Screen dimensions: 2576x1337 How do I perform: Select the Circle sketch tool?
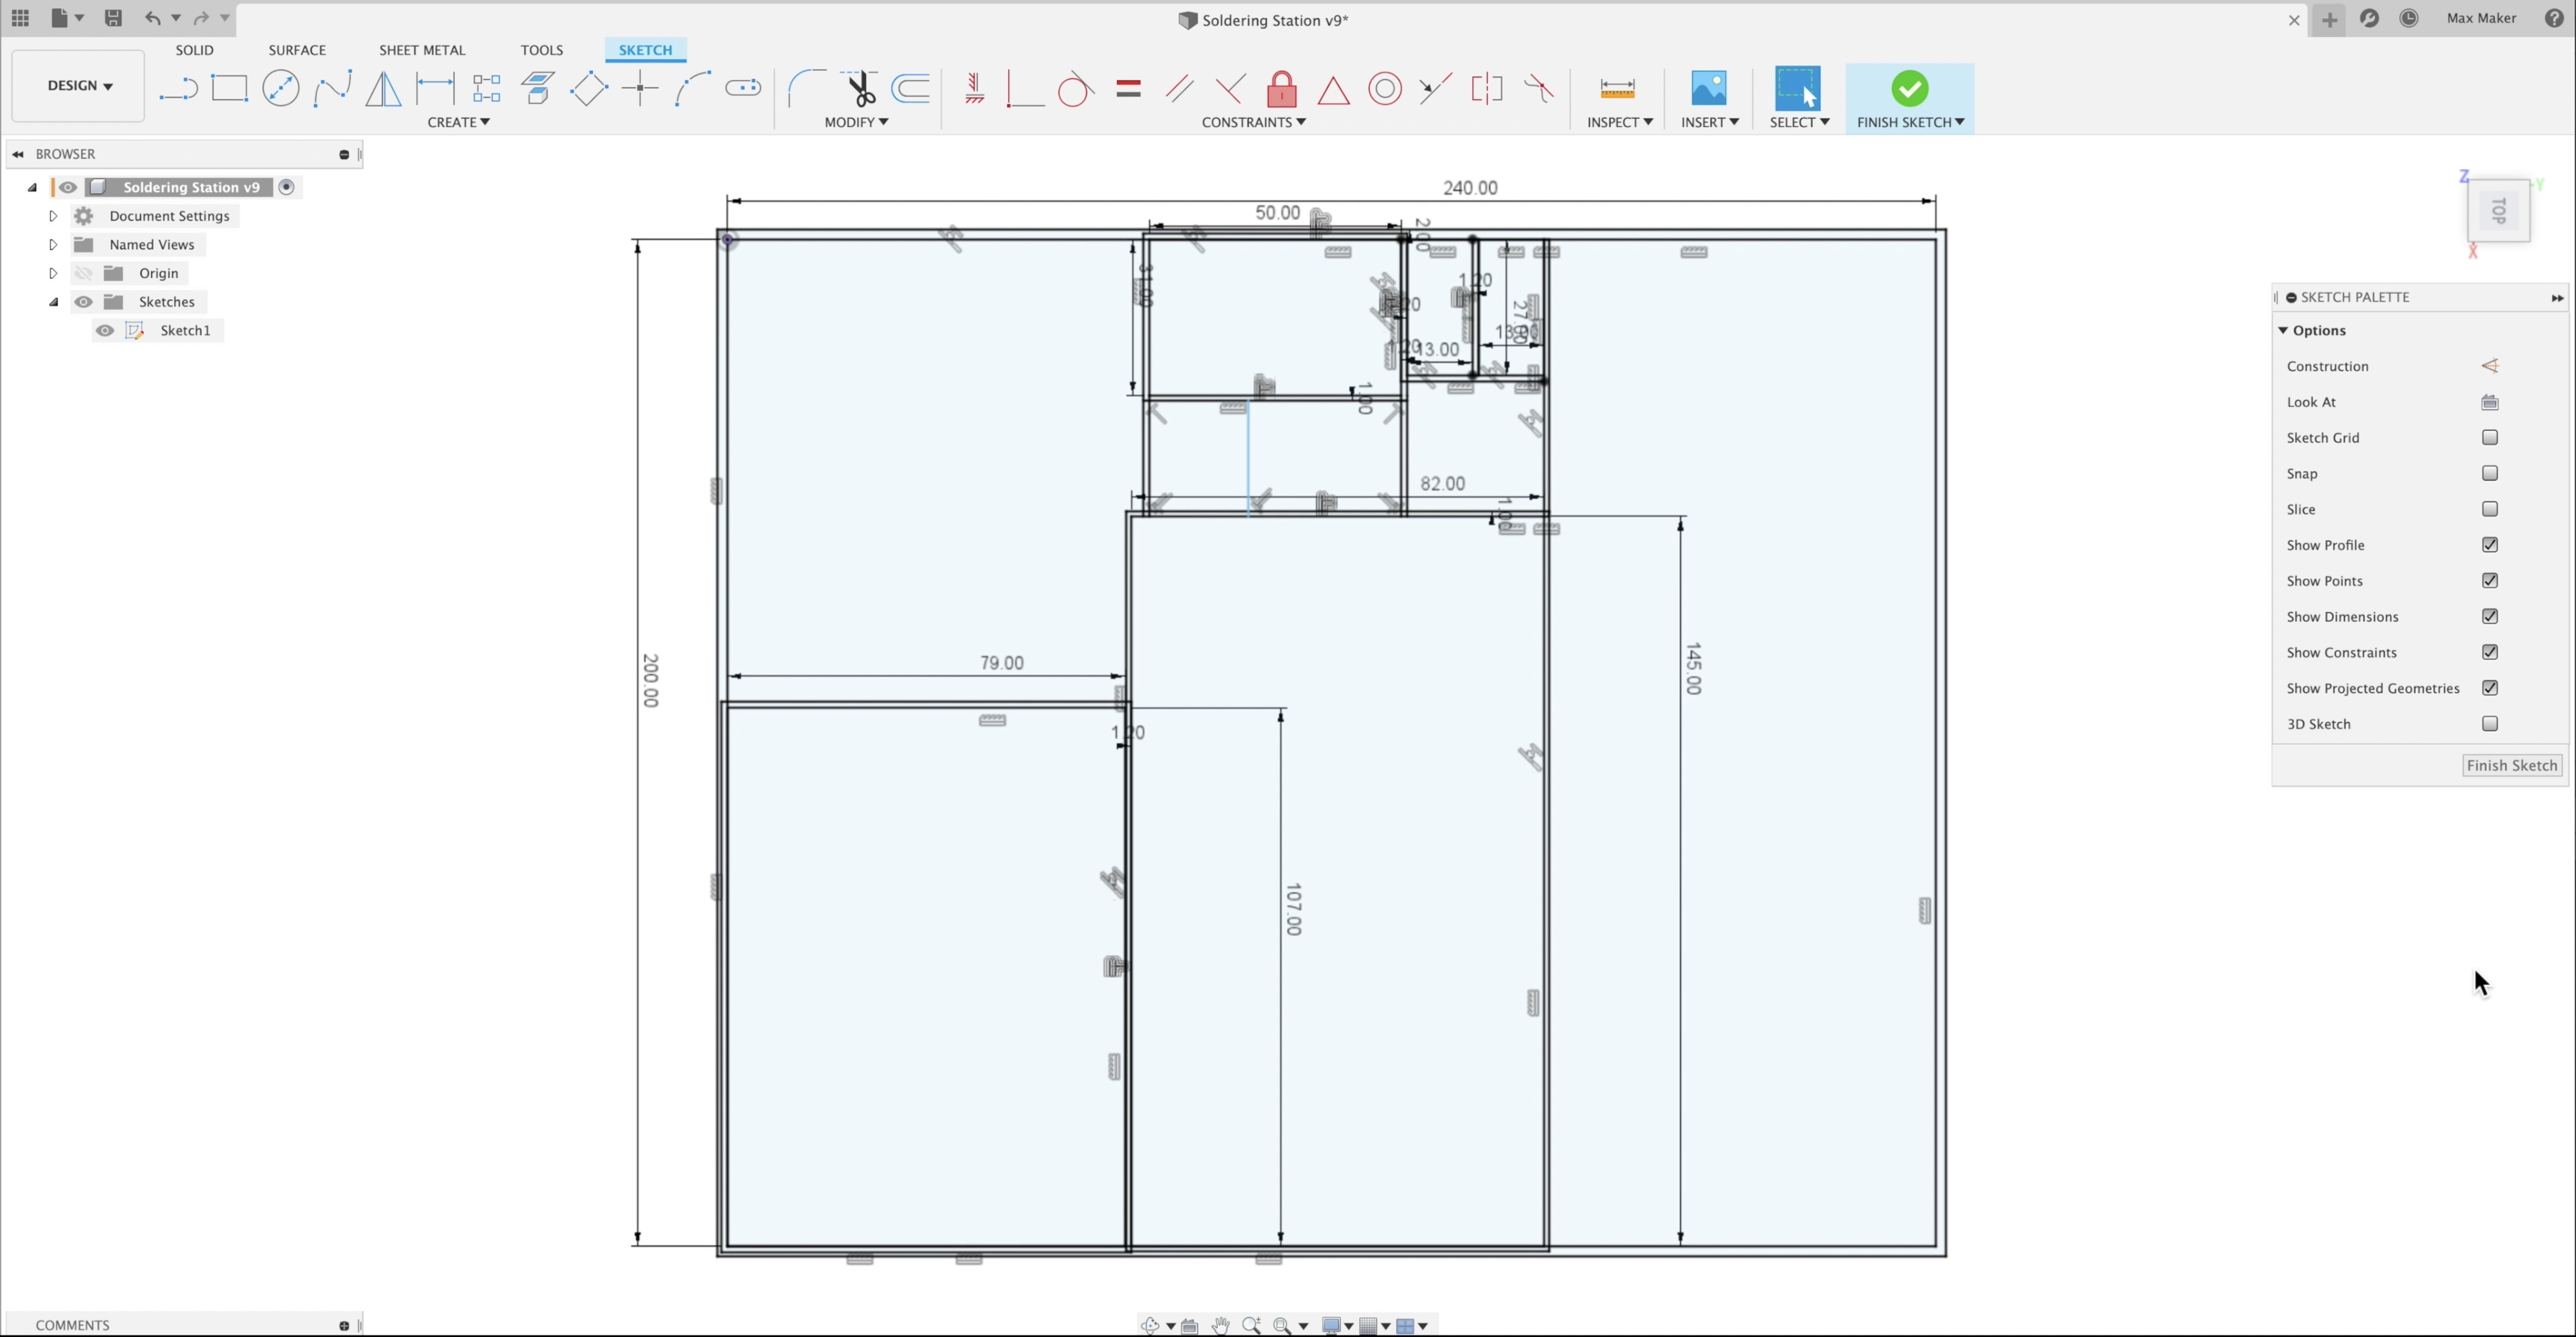281,89
